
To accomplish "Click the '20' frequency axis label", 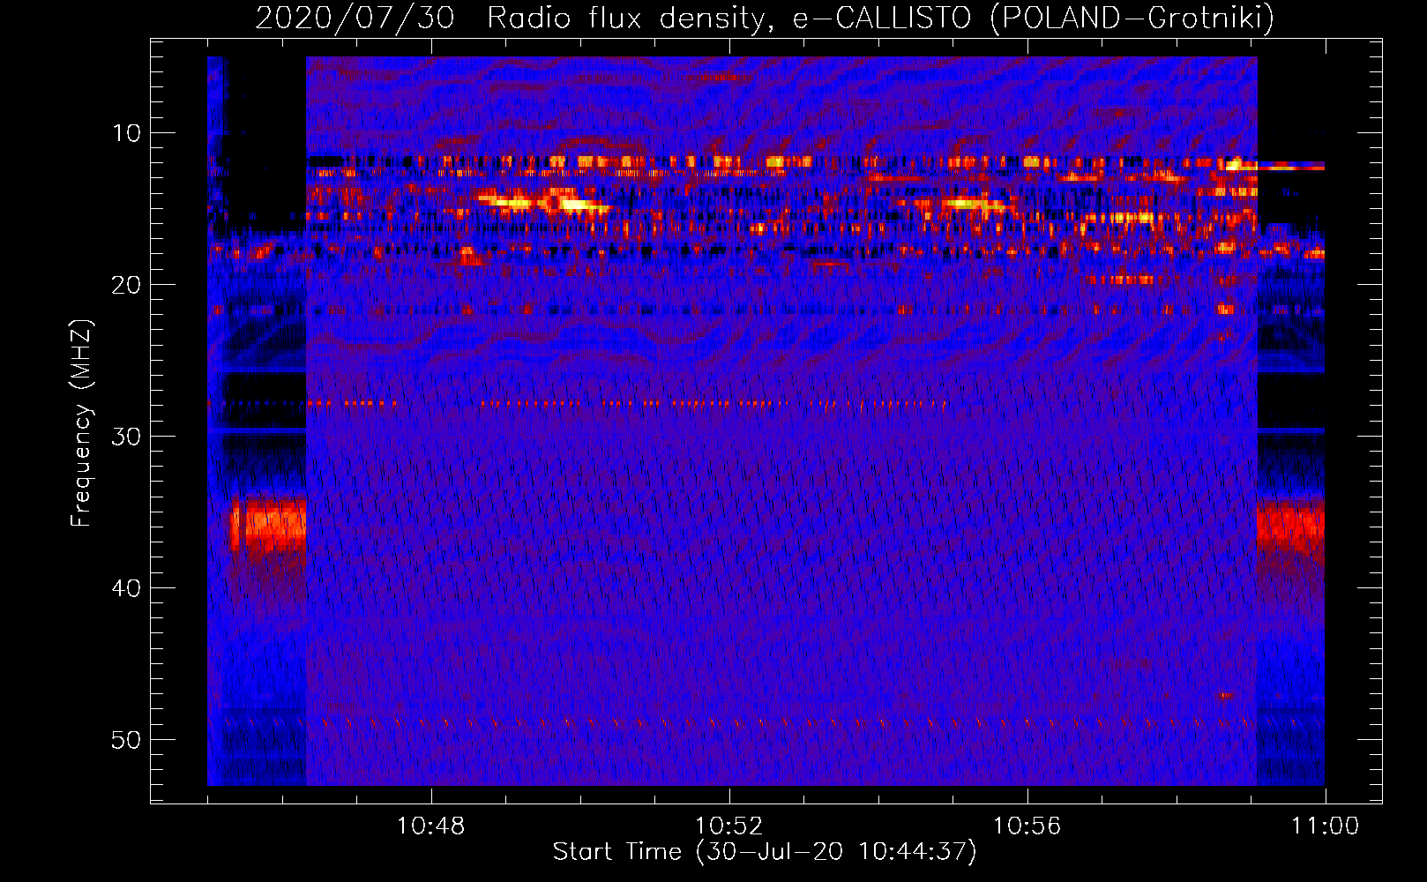I will (x=127, y=285).
